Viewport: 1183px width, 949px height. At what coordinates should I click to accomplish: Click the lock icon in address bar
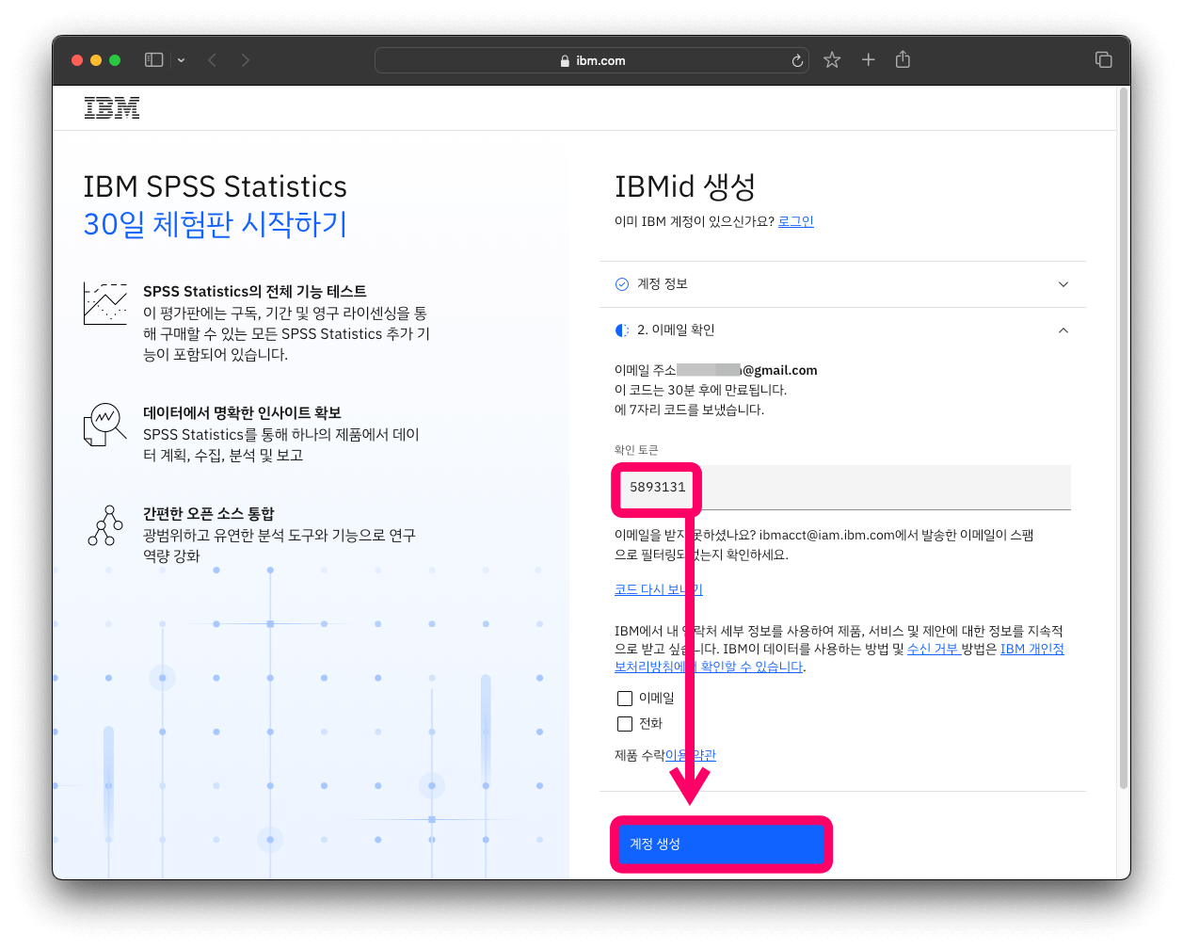click(x=565, y=61)
